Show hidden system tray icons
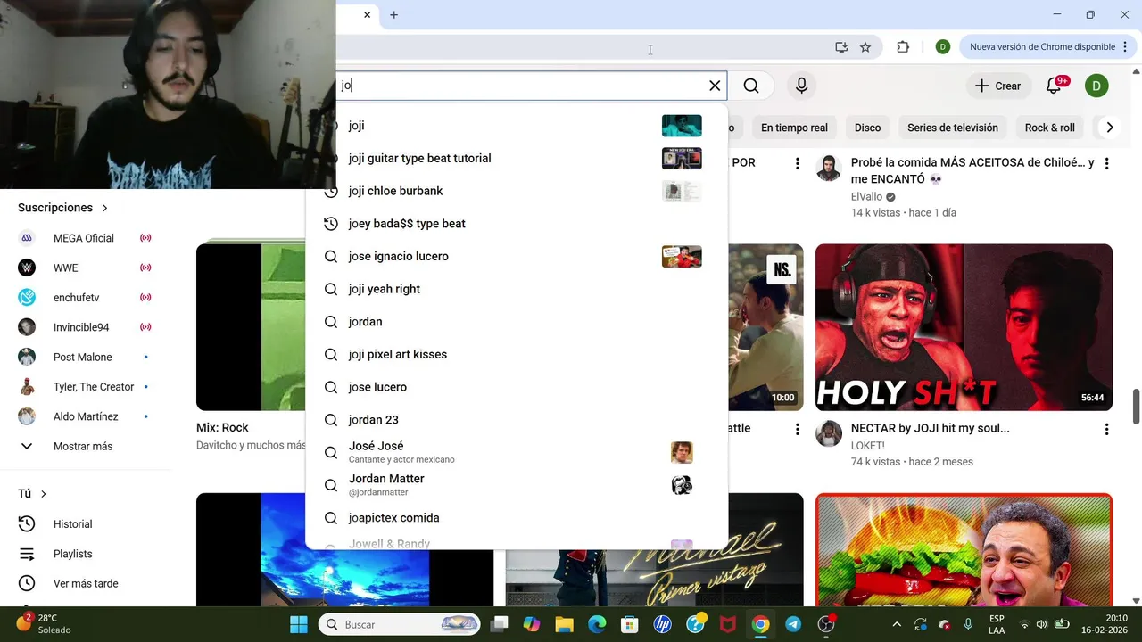Screen dimensions: 1142x642 click(x=897, y=624)
